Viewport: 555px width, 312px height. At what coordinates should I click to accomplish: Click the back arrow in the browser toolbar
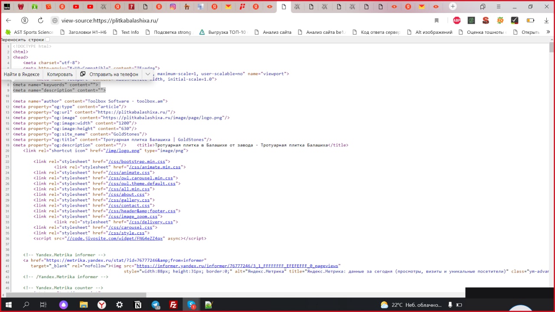pyautogui.click(x=9, y=20)
